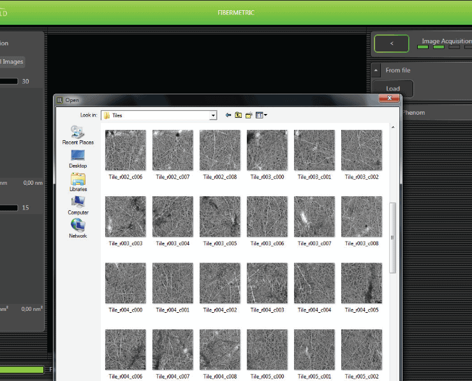Select thumbnail Tile_r004_c007
472x381 pixels.
[173, 349]
